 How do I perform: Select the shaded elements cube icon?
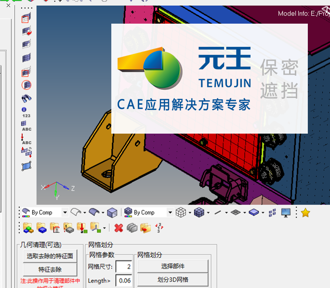(199, 212)
